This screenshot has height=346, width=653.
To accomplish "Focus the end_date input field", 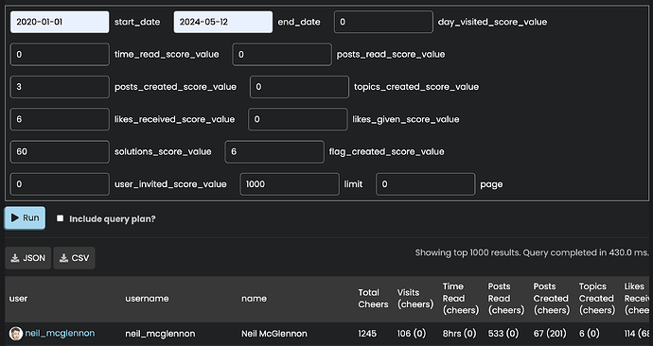I will tap(223, 22).
